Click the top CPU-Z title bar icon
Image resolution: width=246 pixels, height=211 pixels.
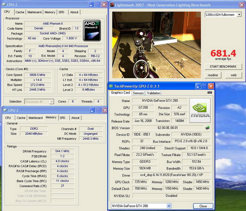point(4,5)
